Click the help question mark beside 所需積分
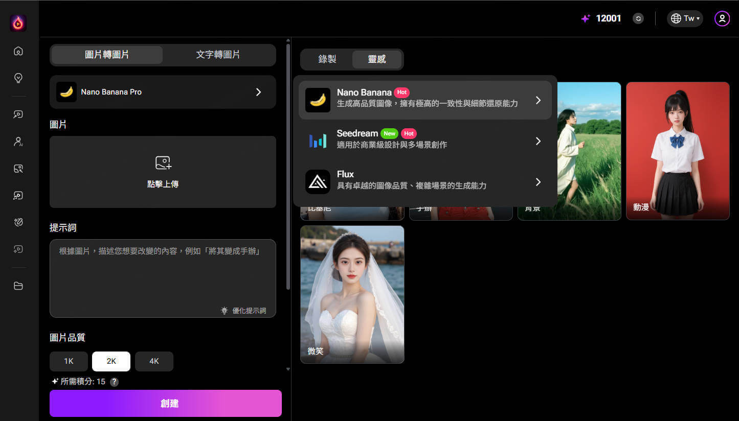739x421 pixels. pos(115,382)
